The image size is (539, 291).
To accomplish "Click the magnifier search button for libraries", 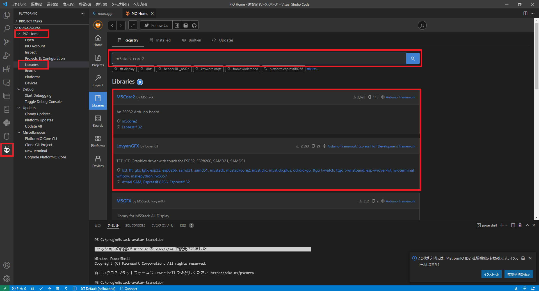I will pyautogui.click(x=413, y=59).
